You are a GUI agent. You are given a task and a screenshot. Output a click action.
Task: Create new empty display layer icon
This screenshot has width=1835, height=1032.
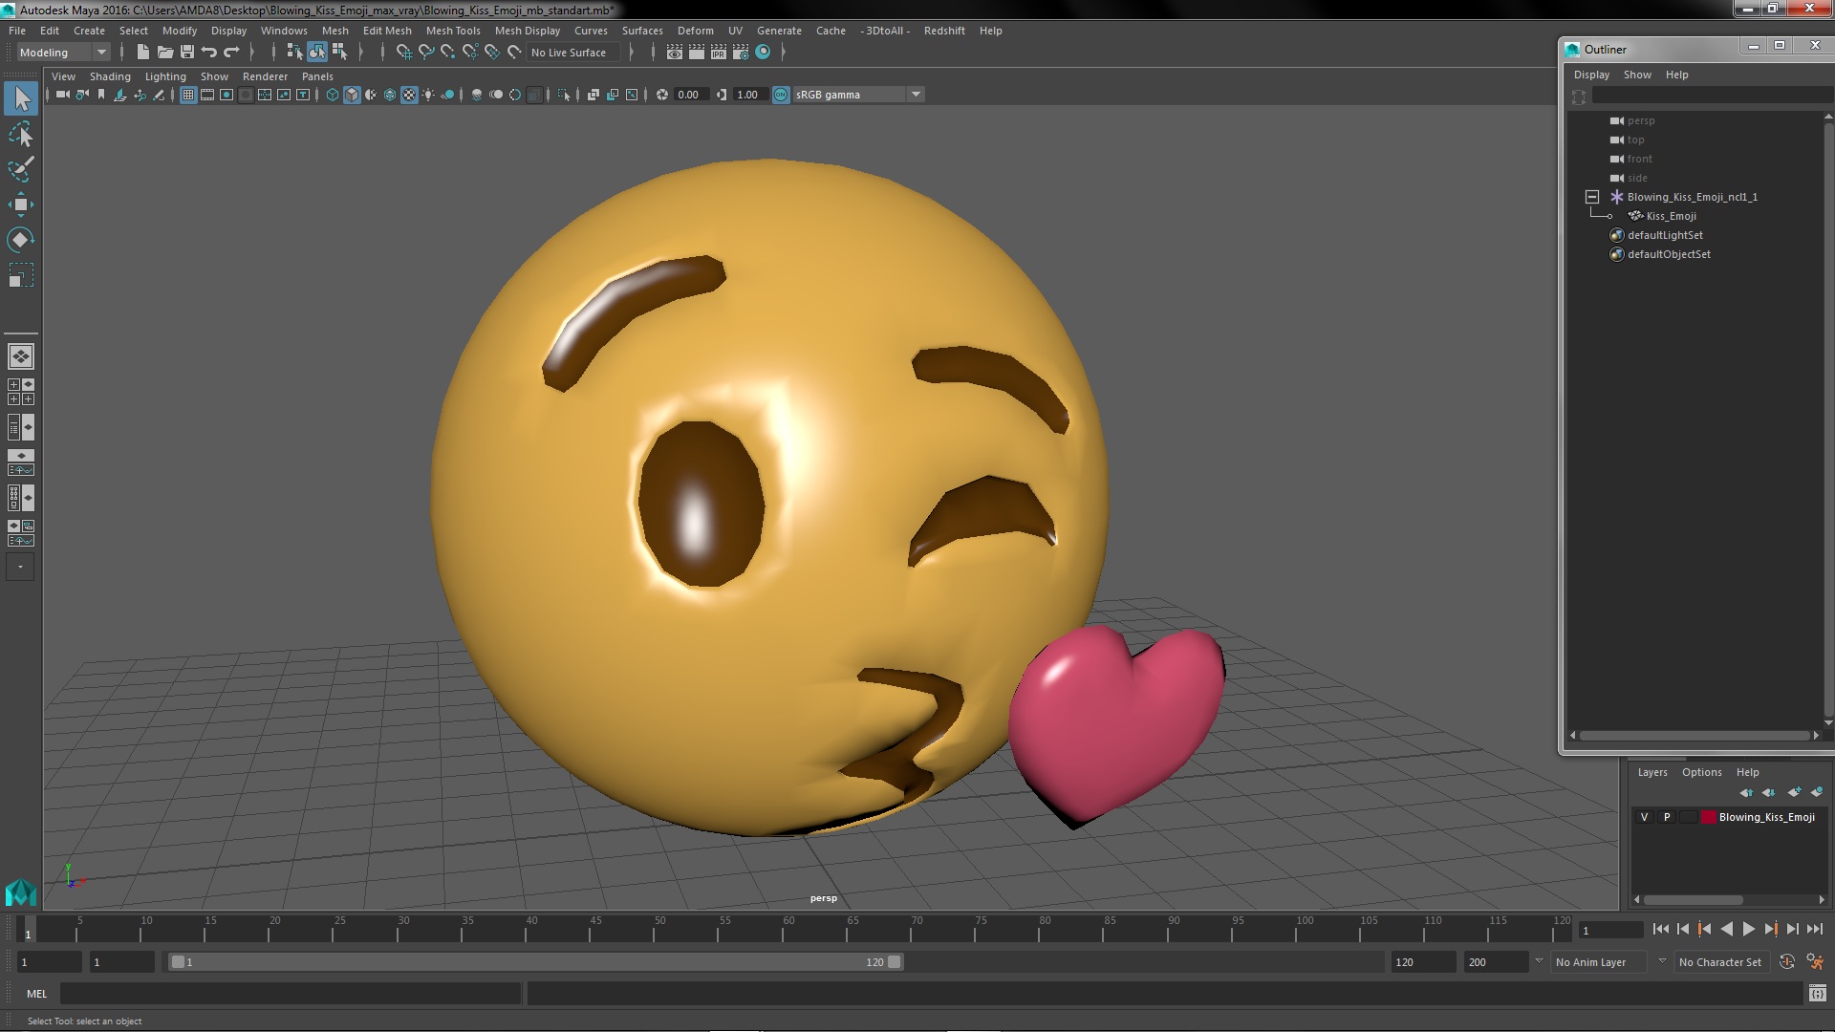(x=1794, y=792)
